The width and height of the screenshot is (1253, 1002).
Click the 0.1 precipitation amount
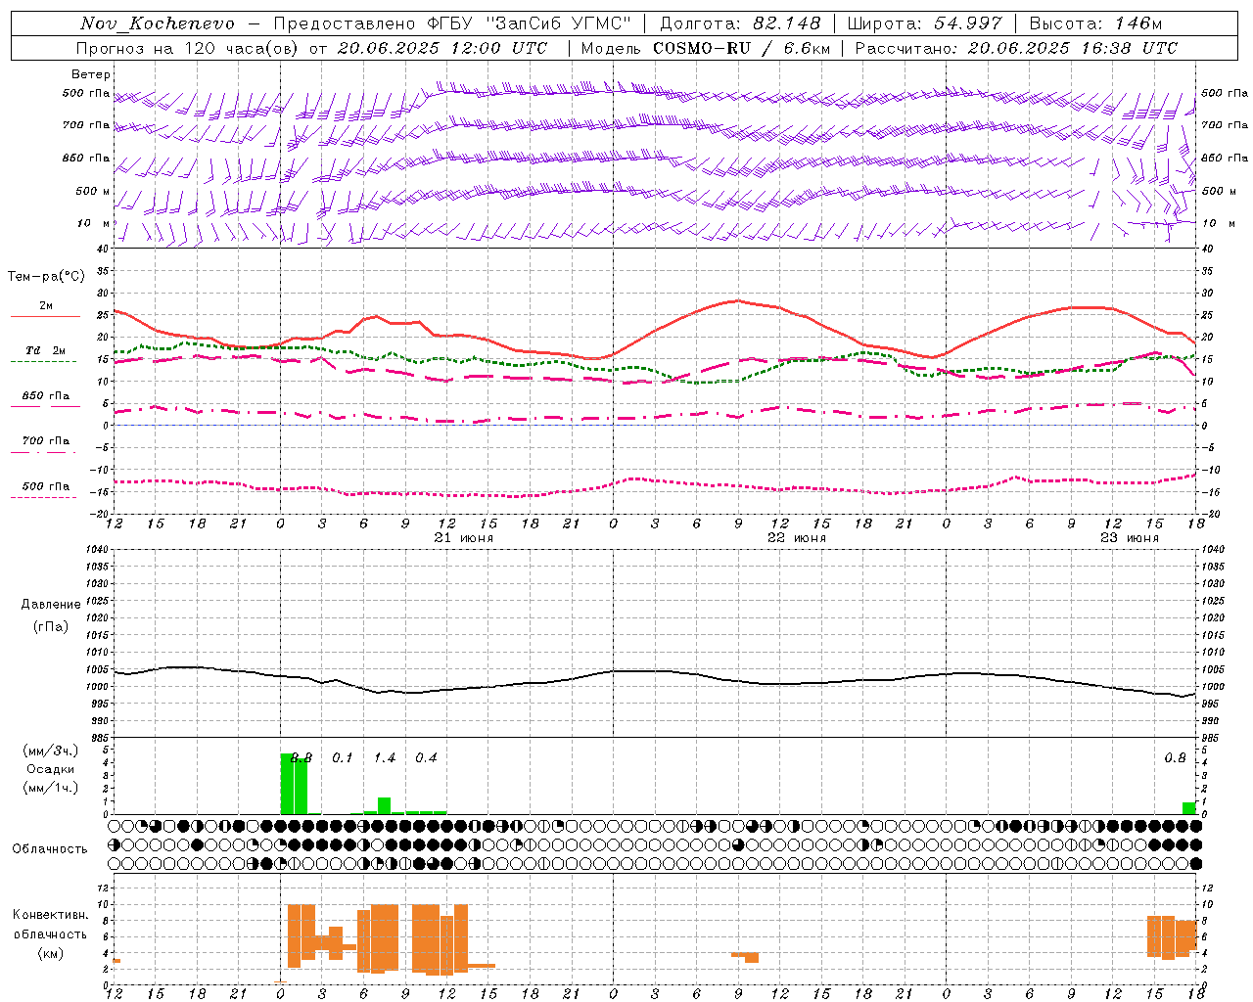(342, 758)
